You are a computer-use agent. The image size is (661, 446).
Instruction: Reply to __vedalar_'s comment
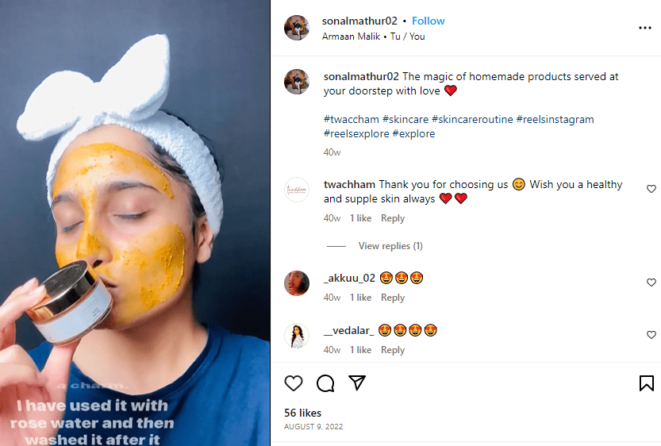[393, 350]
